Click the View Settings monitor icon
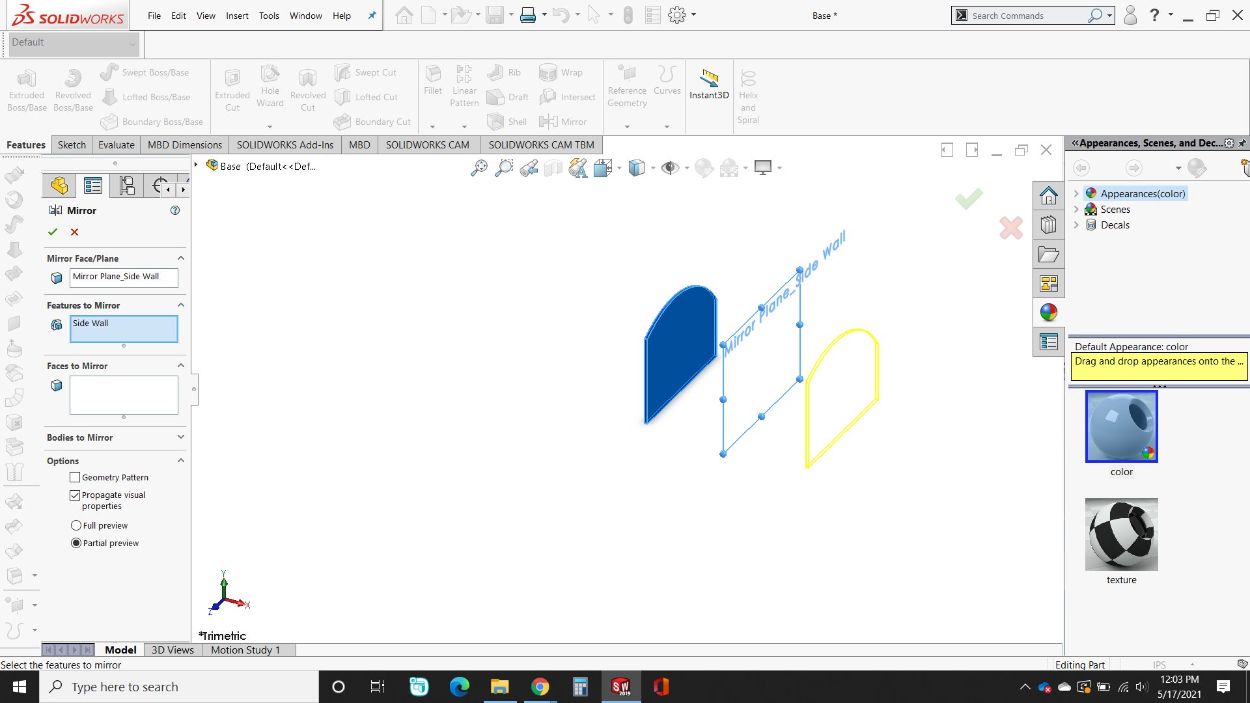 click(x=763, y=168)
